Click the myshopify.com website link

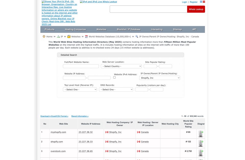[x=58, y=132]
